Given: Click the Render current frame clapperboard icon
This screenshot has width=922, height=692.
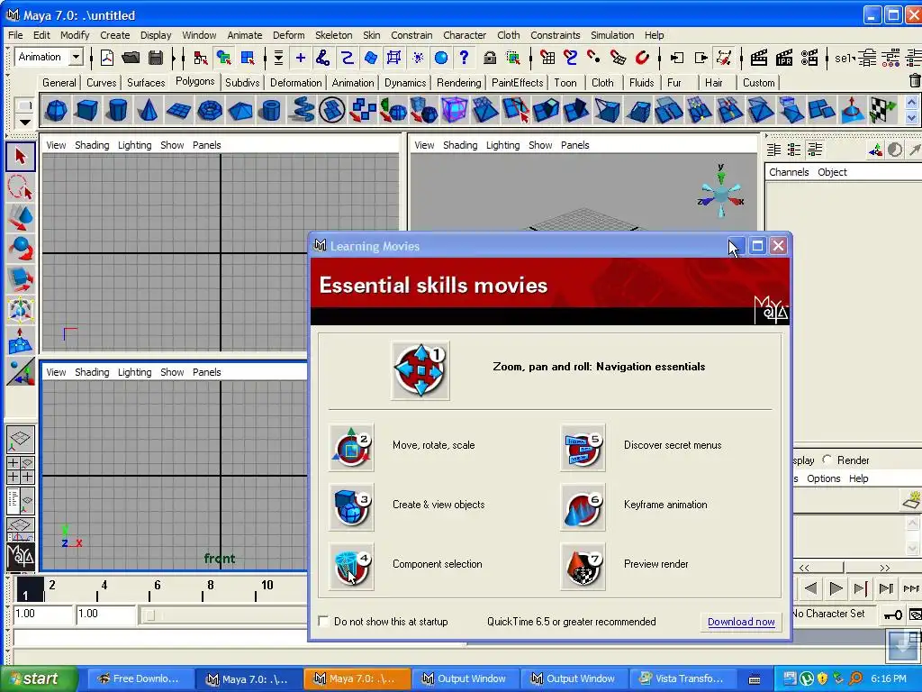Looking at the screenshot, I should (759, 58).
